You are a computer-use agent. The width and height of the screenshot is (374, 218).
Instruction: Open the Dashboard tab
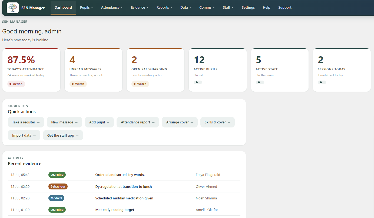(x=63, y=8)
